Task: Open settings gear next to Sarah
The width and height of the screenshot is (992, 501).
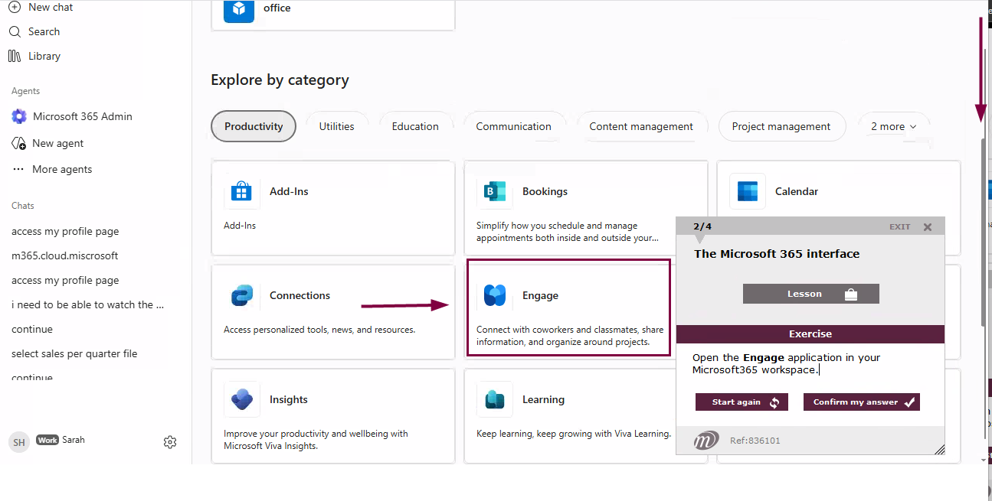Action: [170, 442]
